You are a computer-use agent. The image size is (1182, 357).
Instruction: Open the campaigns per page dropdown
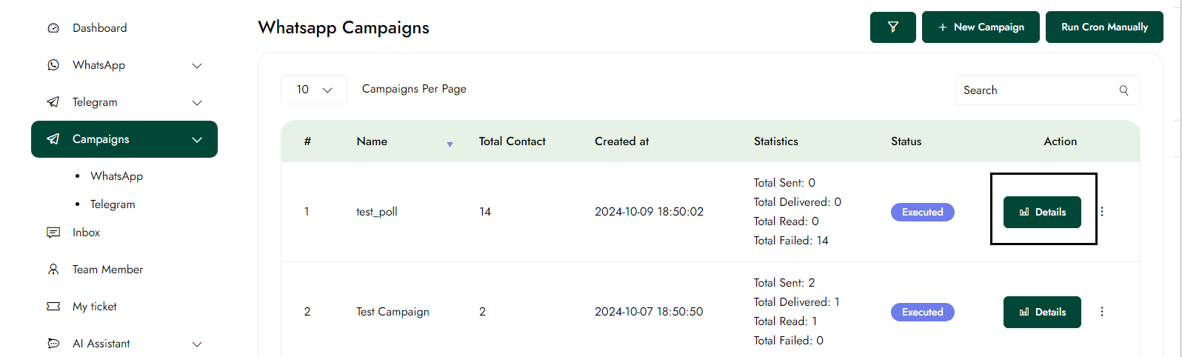pos(314,90)
